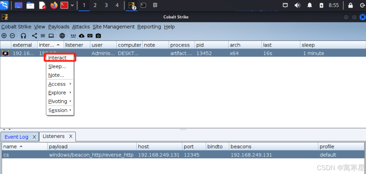Open the file manager panel icon

click(x=30, y=5)
